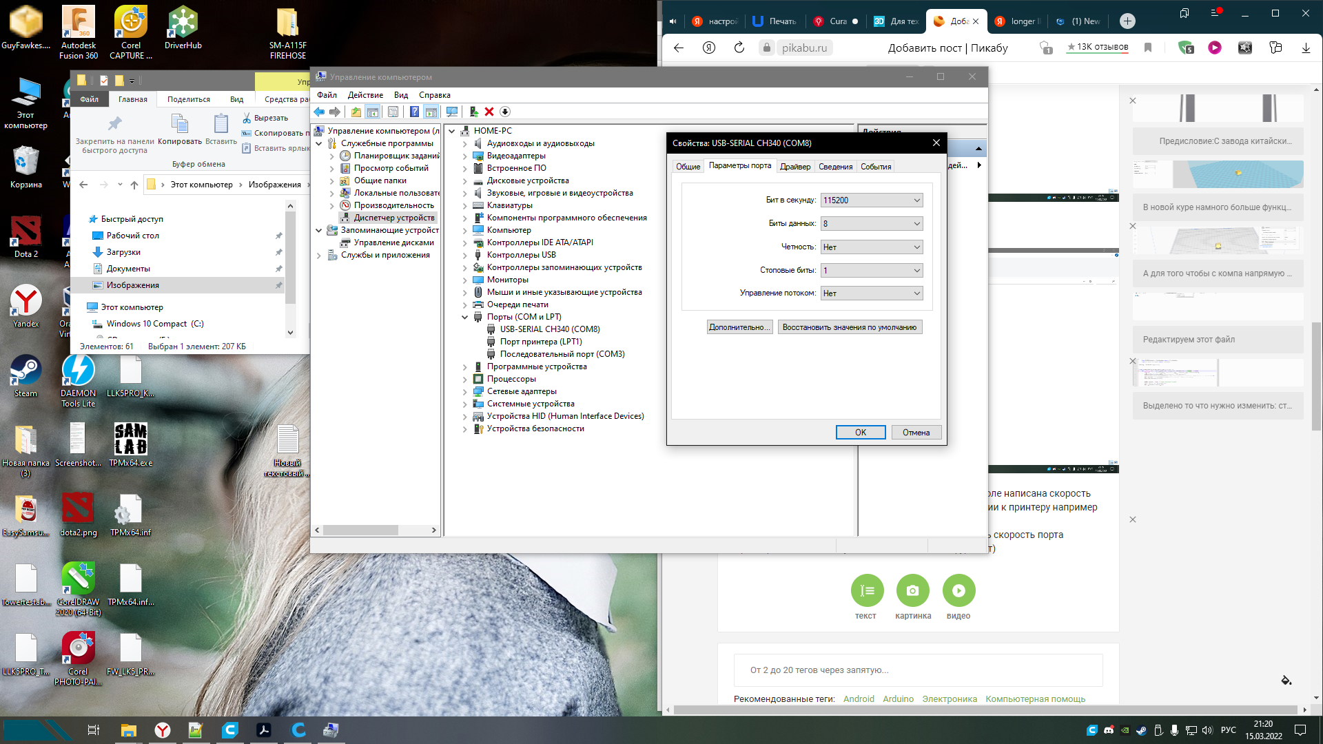The width and height of the screenshot is (1323, 744).
Task: Click the browser Downloads arrow icon
Action: (1306, 48)
